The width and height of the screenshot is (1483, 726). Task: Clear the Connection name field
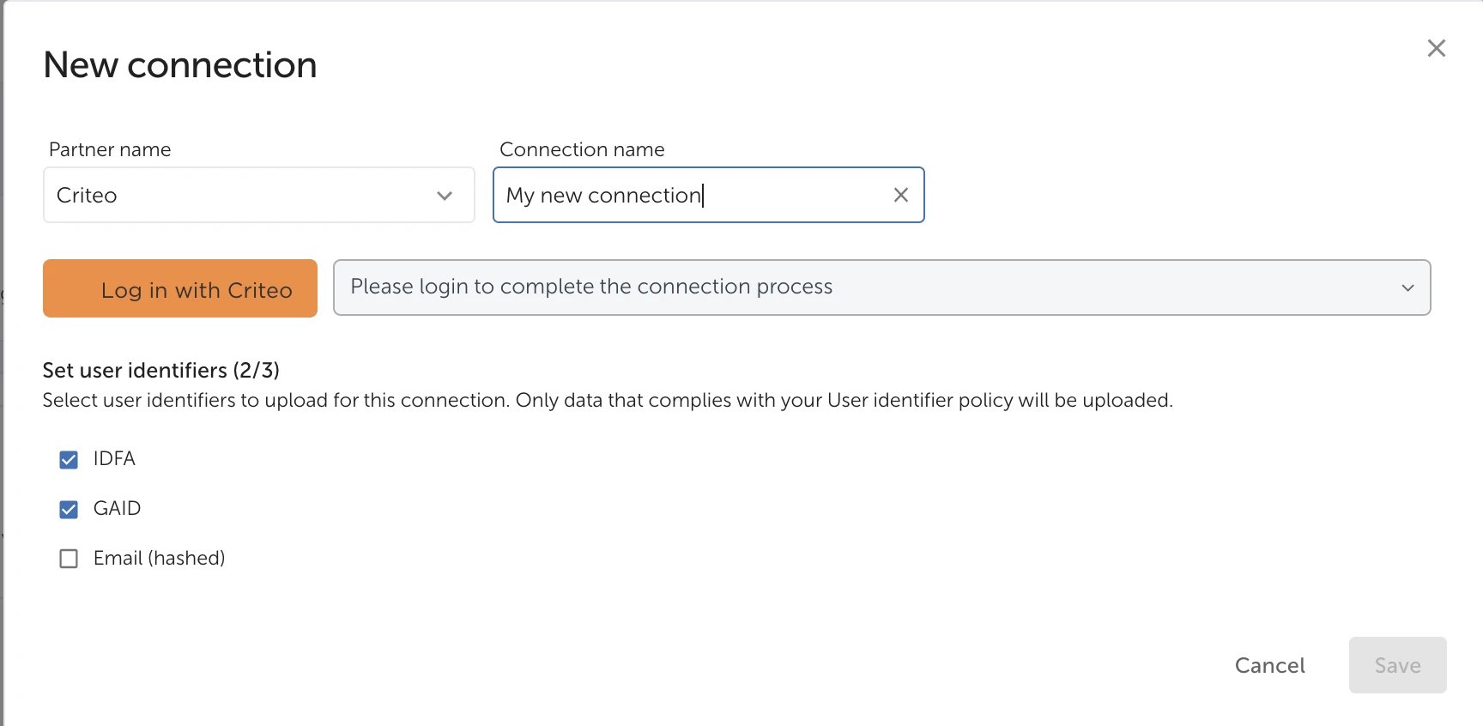[900, 195]
